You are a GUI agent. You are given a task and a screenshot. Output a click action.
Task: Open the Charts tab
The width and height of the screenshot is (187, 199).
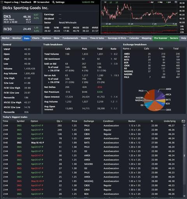[36, 38]
